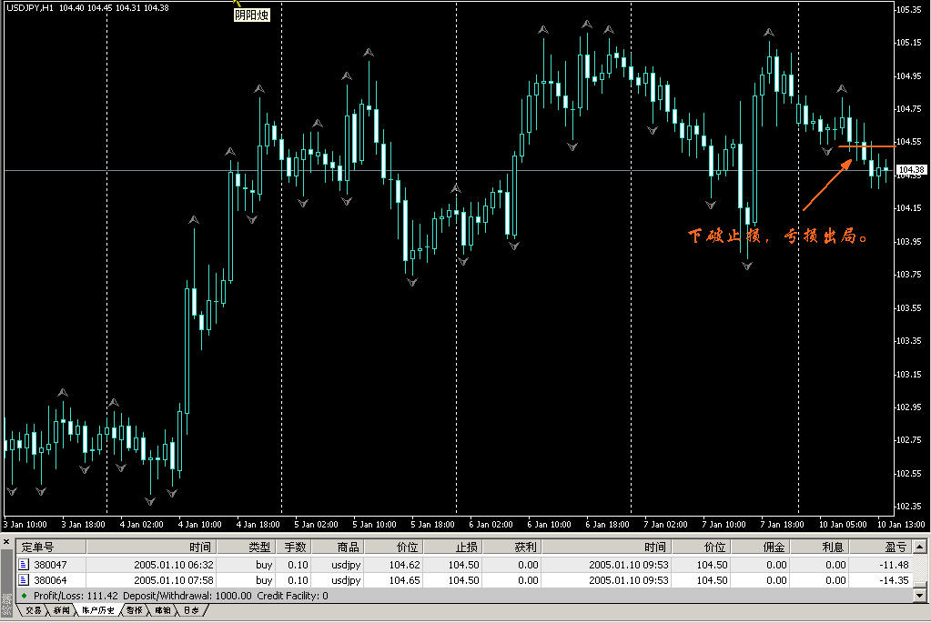Open the 新闻 tab
This screenshot has height=623, width=931.
61,610
